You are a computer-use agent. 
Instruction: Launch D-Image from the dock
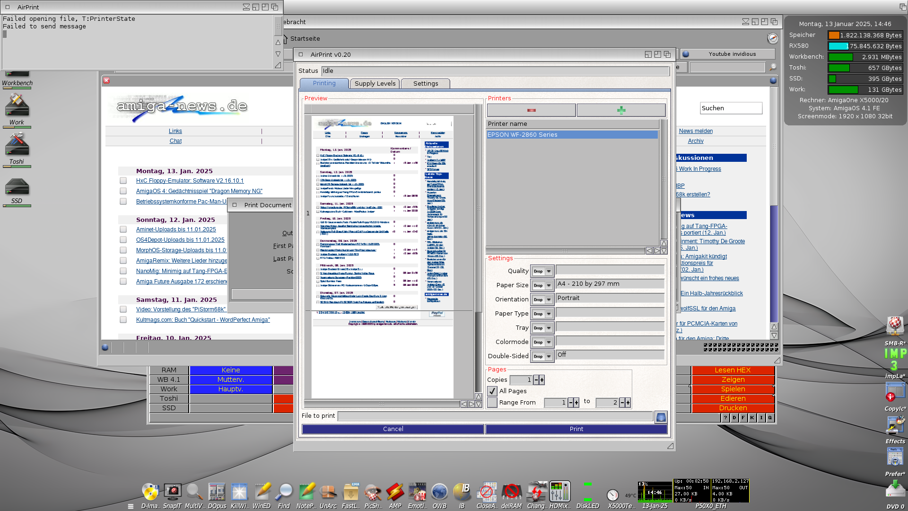coord(150,492)
